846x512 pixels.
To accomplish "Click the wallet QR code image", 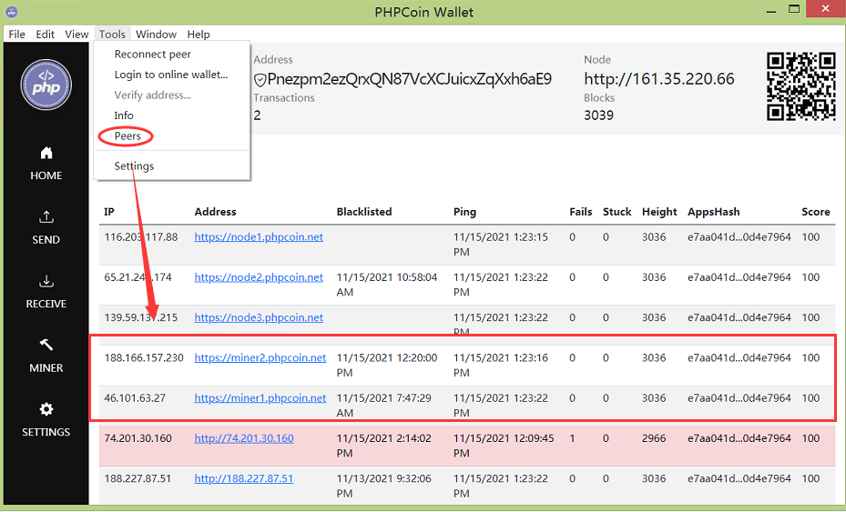I will point(800,86).
